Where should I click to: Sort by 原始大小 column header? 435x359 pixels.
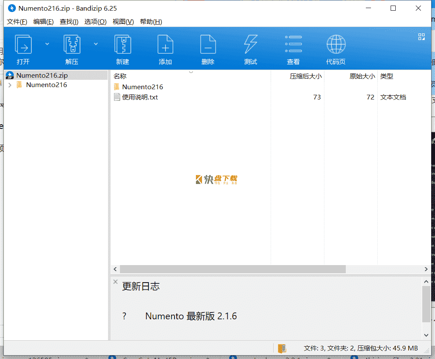tap(362, 76)
